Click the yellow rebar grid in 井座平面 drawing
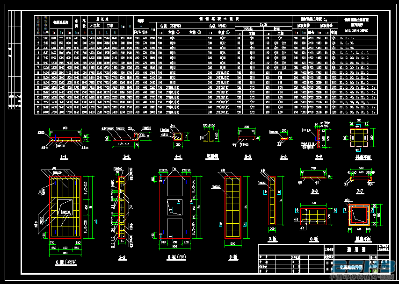Image resolution: width=399 pixels, height=284 pixels. coord(359,138)
